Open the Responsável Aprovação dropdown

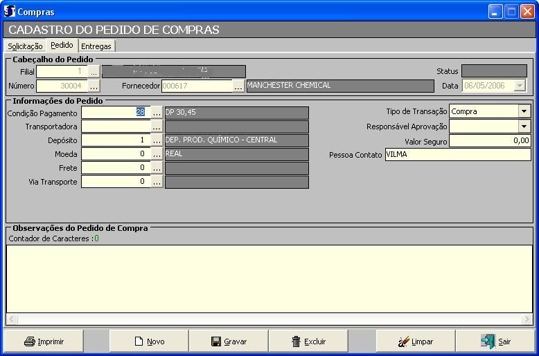(524, 127)
